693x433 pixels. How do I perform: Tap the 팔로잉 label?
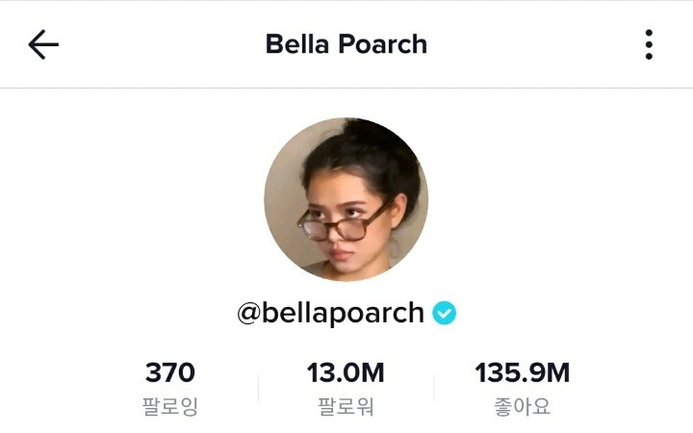pos(170,406)
